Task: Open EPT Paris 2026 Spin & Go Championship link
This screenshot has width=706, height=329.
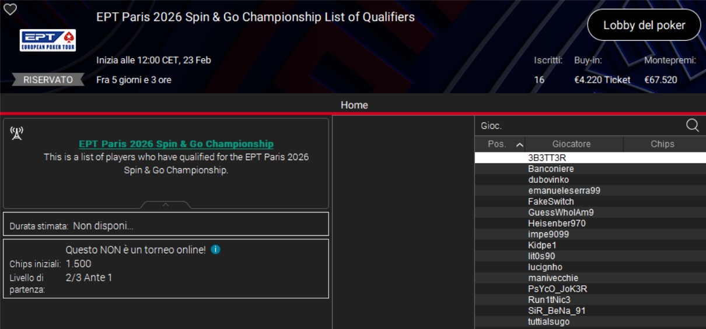Action: (x=176, y=144)
